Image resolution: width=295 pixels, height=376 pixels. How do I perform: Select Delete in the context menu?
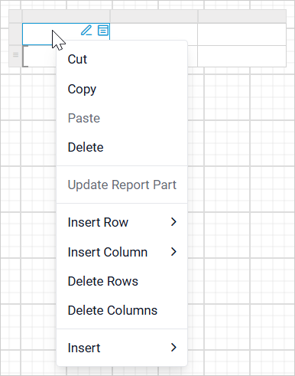pyautogui.click(x=122, y=147)
